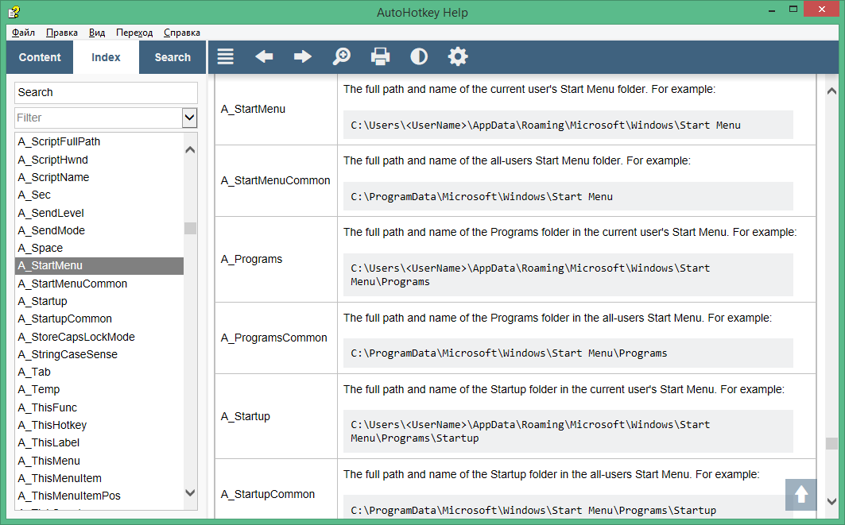The height and width of the screenshot is (525, 845).
Task: Click the AutoHotkey Help title bar icon
Action: pyautogui.click(x=14, y=12)
